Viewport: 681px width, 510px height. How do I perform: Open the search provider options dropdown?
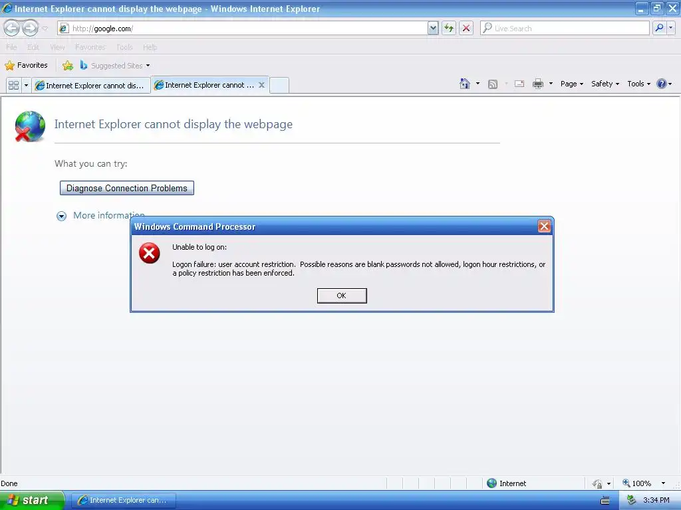pyautogui.click(x=671, y=29)
